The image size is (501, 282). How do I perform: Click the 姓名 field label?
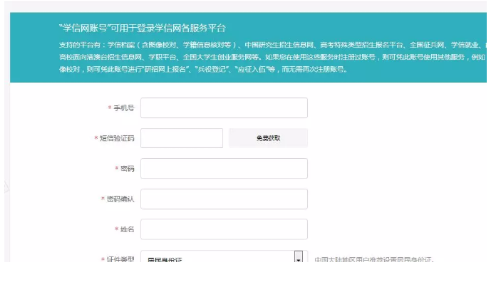click(x=127, y=229)
